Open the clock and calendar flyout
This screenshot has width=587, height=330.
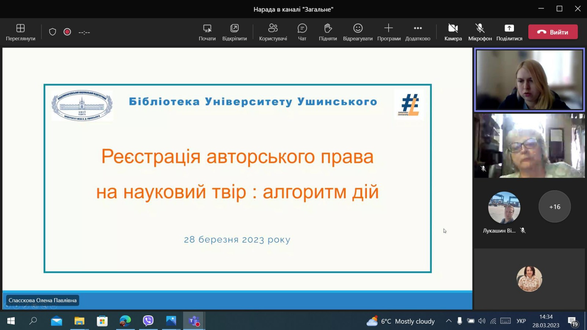546,321
